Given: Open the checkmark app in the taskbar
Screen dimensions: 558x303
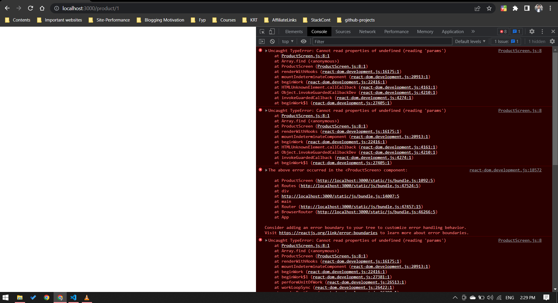Looking at the screenshot, I should tap(33, 297).
